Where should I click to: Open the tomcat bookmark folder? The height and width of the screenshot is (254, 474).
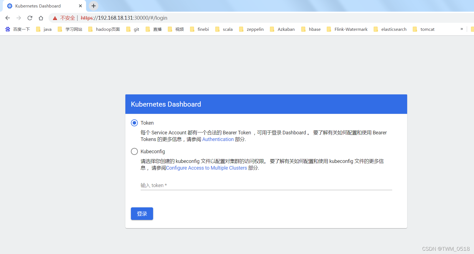pos(424,29)
